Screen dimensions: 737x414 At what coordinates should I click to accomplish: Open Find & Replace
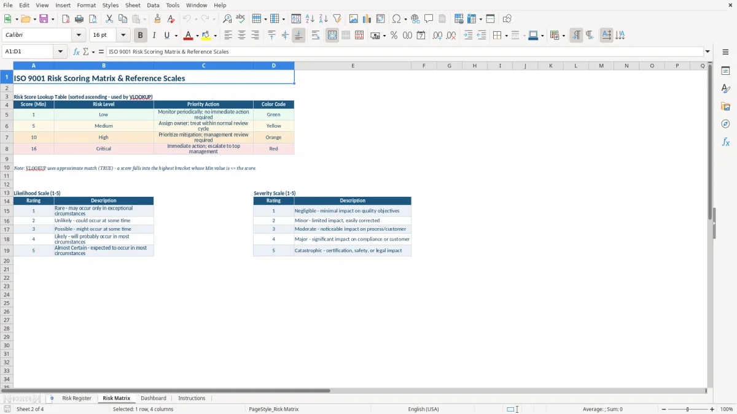pyautogui.click(x=227, y=19)
